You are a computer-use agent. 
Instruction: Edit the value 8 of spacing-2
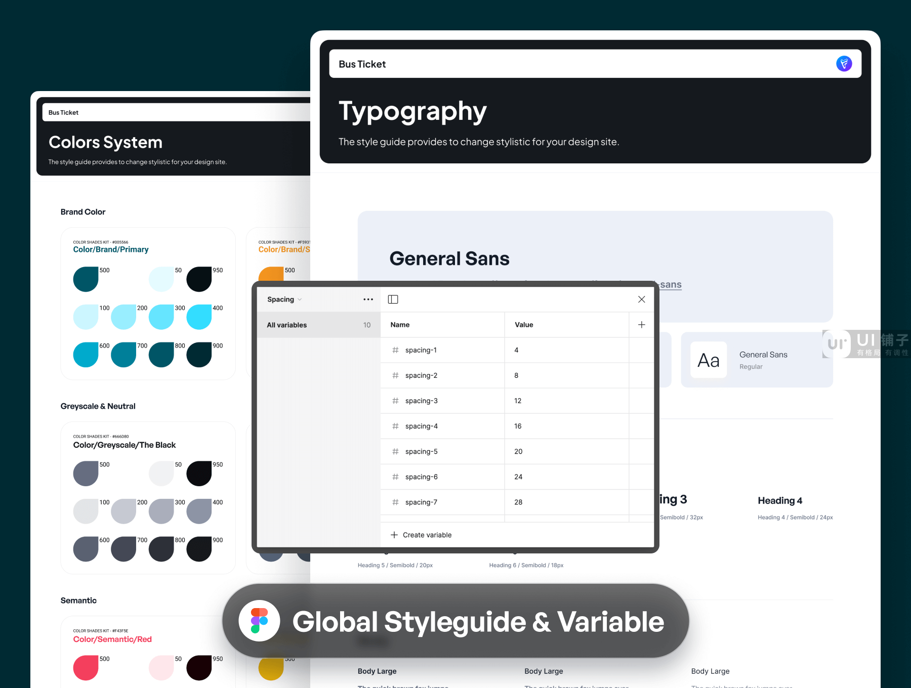(x=516, y=375)
